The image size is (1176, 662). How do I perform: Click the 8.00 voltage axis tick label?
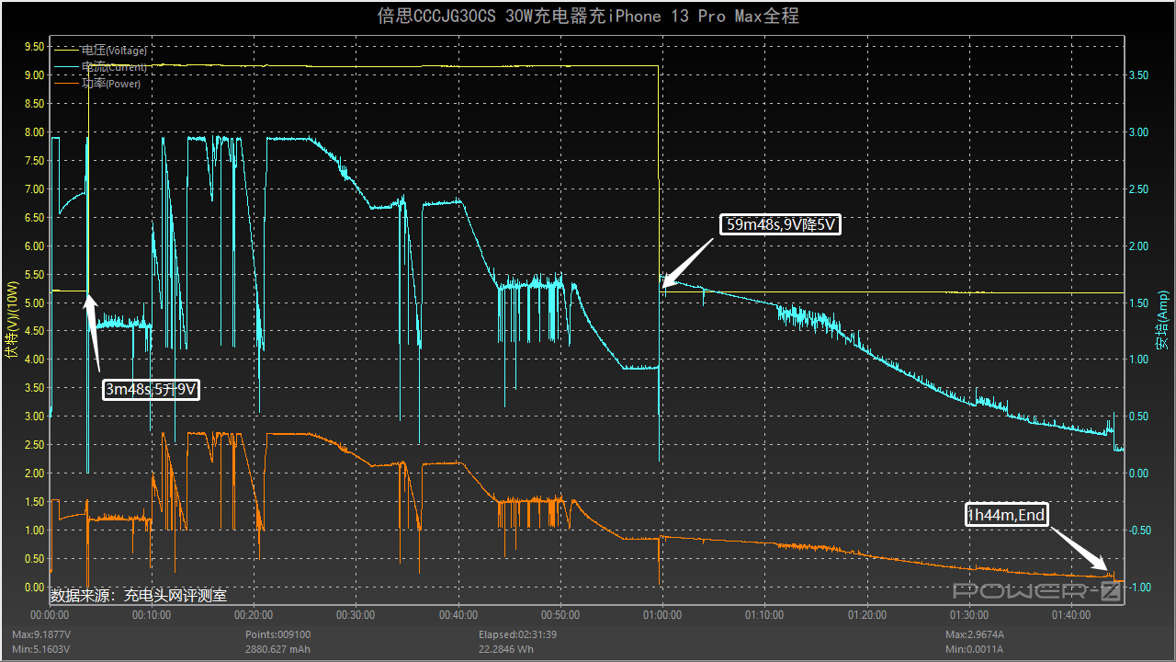tap(34, 131)
